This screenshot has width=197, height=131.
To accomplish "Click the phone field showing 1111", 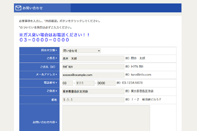I will point(85,83).
